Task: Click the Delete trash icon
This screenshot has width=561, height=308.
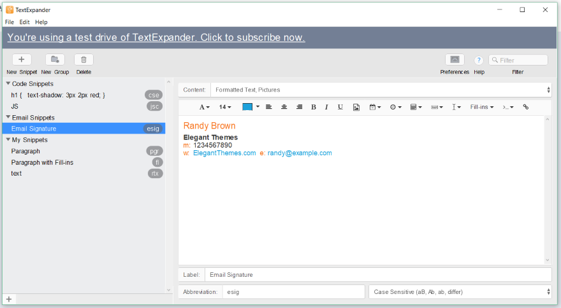Action: pos(84,60)
